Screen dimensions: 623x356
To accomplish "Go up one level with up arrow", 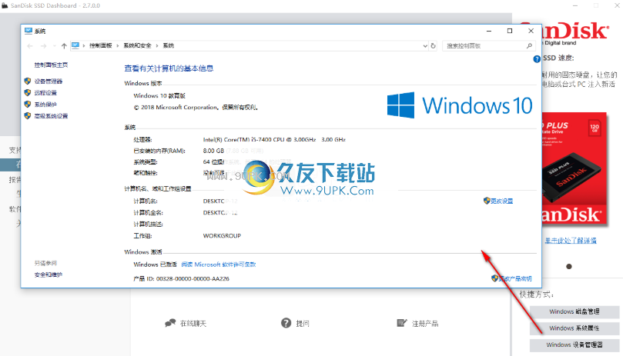I will pos(64,46).
